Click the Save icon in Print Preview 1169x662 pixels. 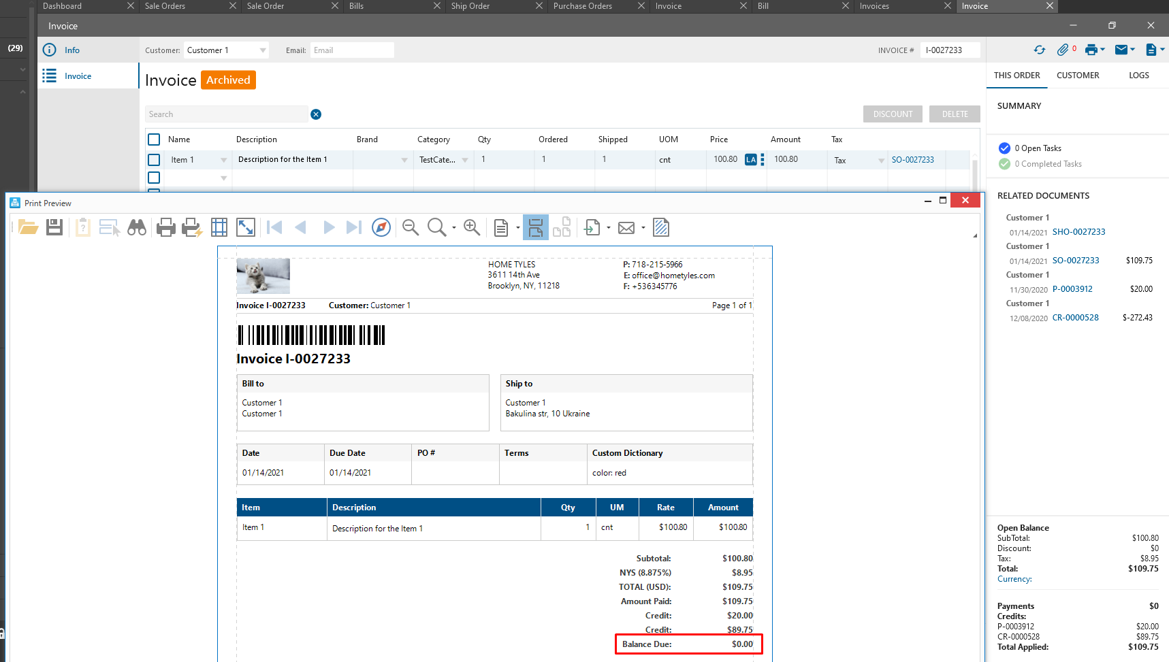coord(54,227)
